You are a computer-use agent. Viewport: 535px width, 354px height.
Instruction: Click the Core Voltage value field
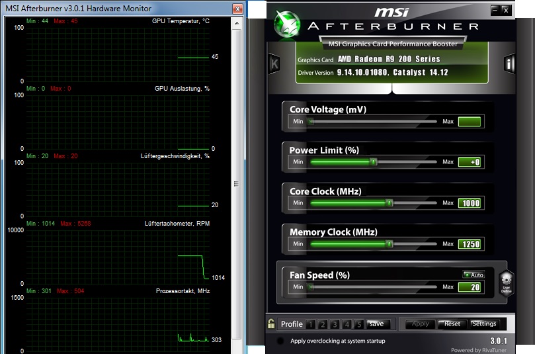pyautogui.click(x=470, y=122)
